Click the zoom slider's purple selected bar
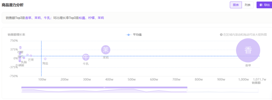 pos(104,87)
